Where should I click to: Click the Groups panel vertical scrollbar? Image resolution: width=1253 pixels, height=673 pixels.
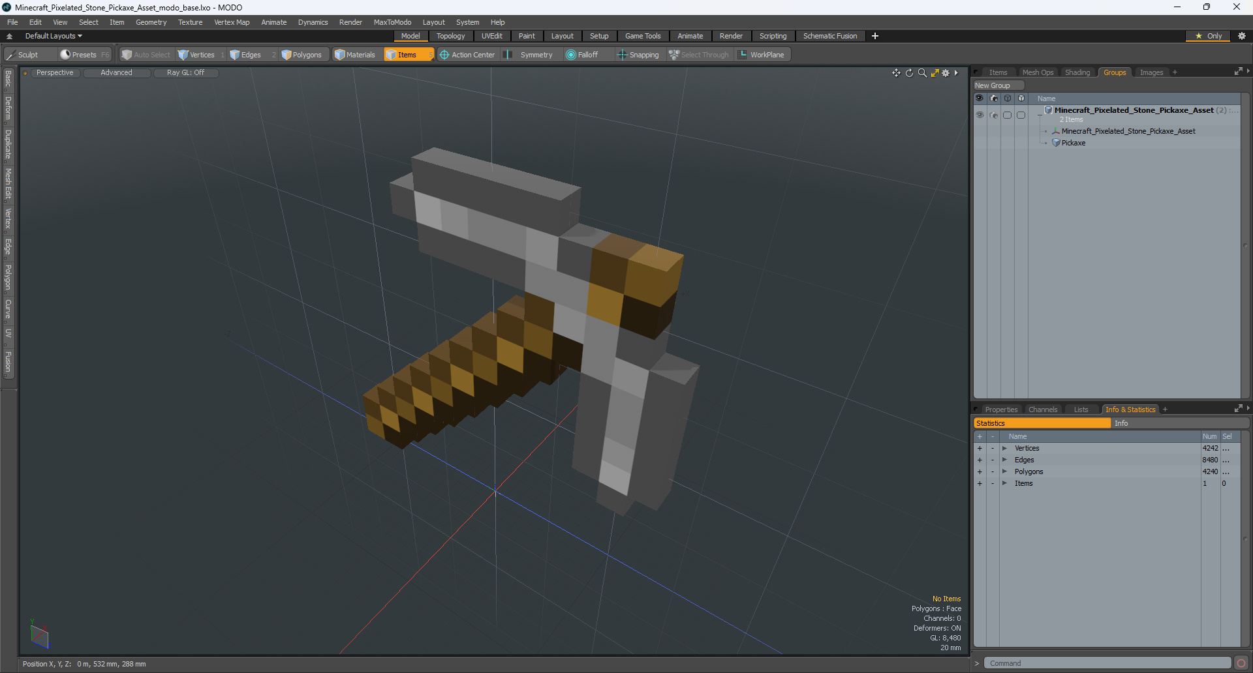[1245, 245]
